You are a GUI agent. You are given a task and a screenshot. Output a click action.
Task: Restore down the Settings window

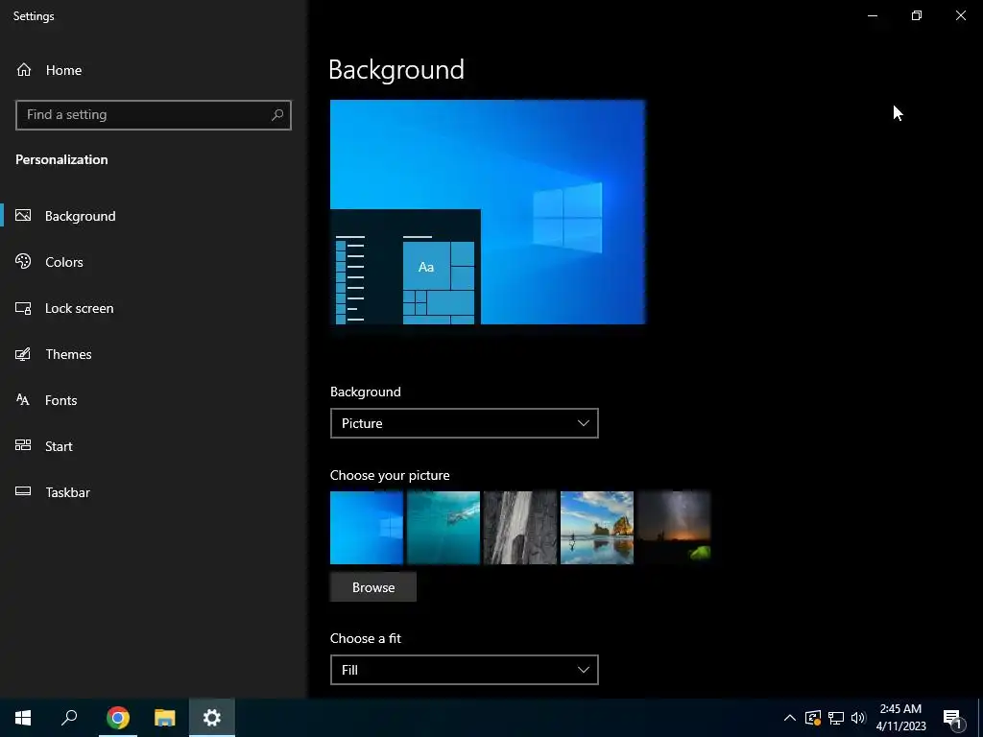pyautogui.click(x=917, y=15)
